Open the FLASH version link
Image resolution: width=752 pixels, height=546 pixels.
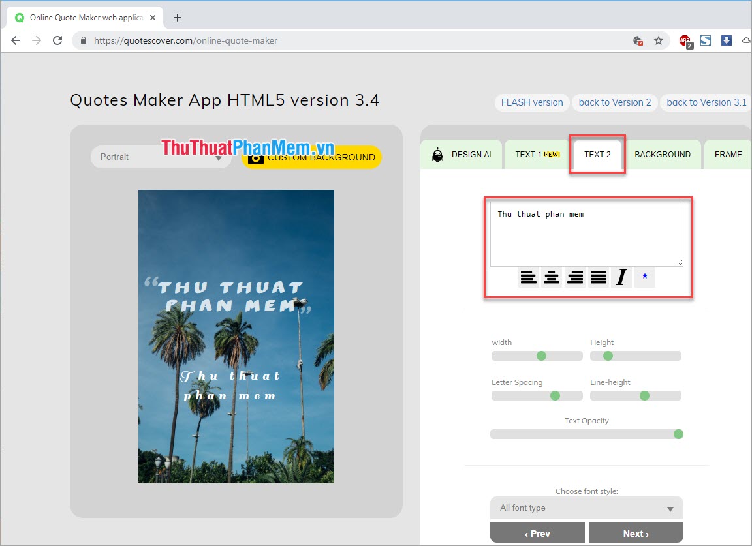[531, 102]
